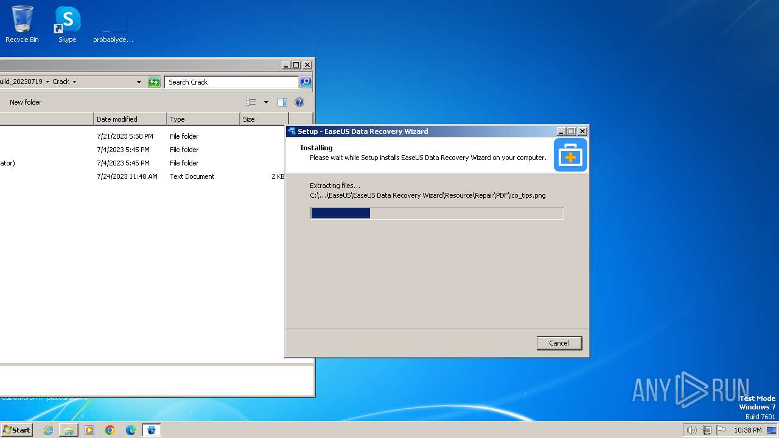The height and width of the screenshot is (438, 779).
Task: Launch Internet Explorer from taskbar
Action: pos(48,430)
